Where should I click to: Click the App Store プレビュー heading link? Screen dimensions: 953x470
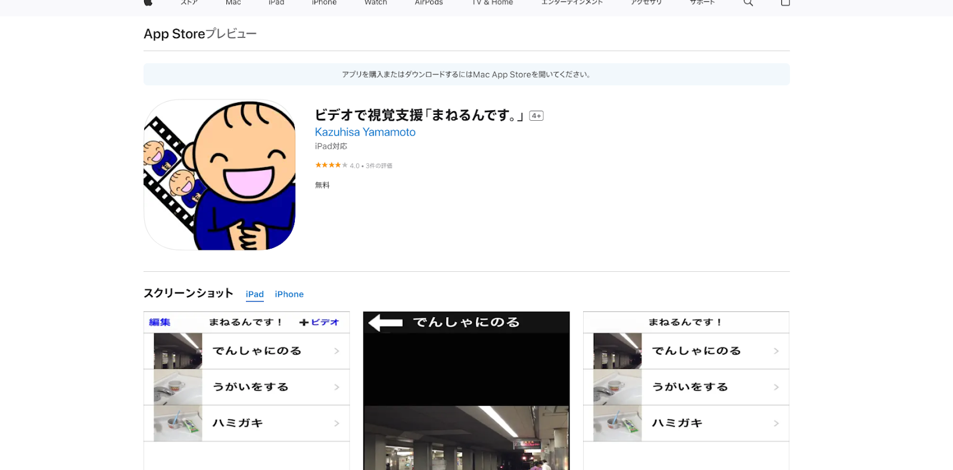[200, 34]
